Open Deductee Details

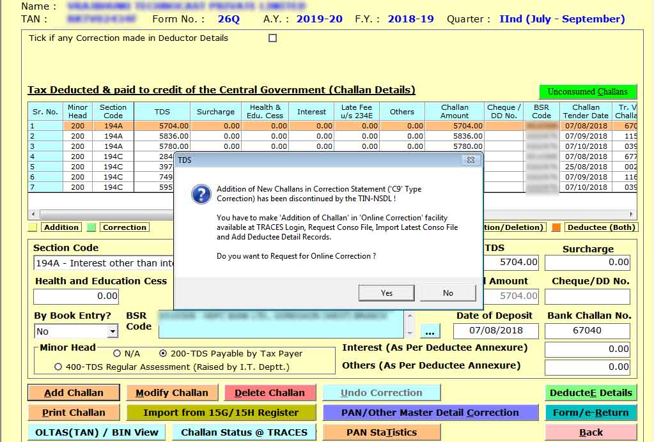tap(591, 393)
